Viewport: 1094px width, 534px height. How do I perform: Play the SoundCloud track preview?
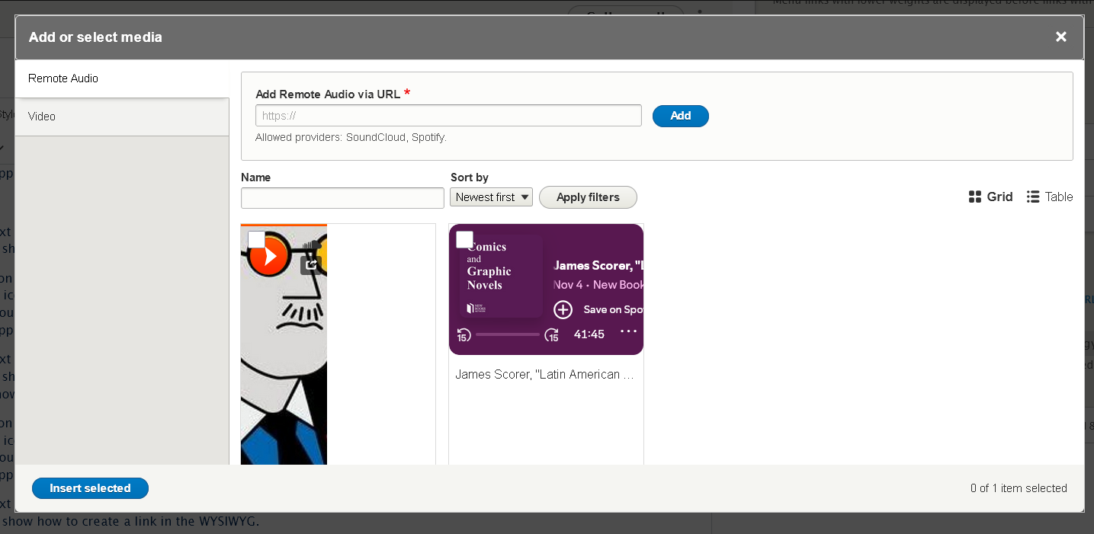pyautogui.click(x=269, y=256)
